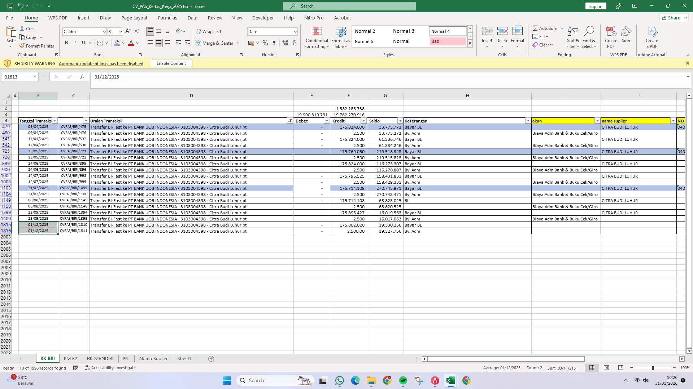Expand the Font Color dropdown arrow
Screen dimensions: 693x389
(x=137, y=43)
